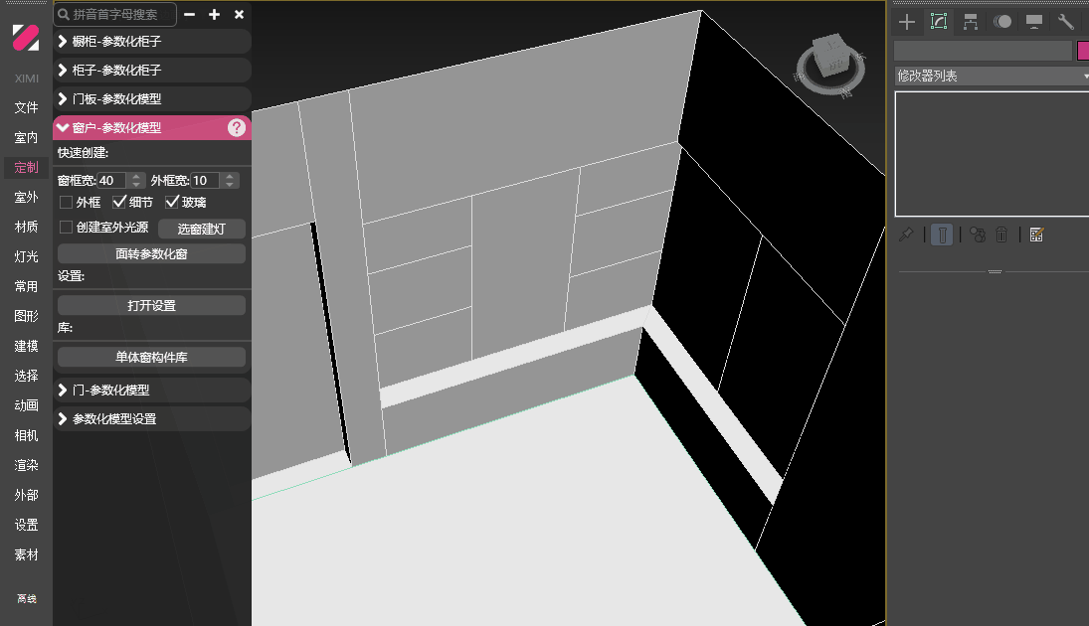
Task: Focus the 拼音首字母搜索 search field
Action: pos(115,14)
